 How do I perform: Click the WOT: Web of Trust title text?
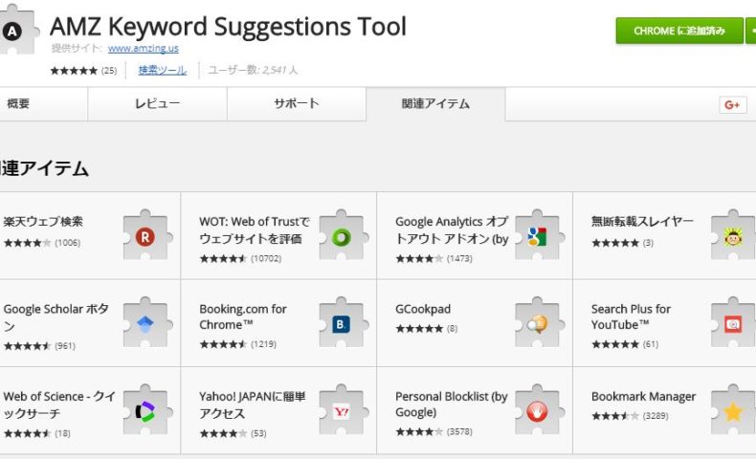[255, 230]
